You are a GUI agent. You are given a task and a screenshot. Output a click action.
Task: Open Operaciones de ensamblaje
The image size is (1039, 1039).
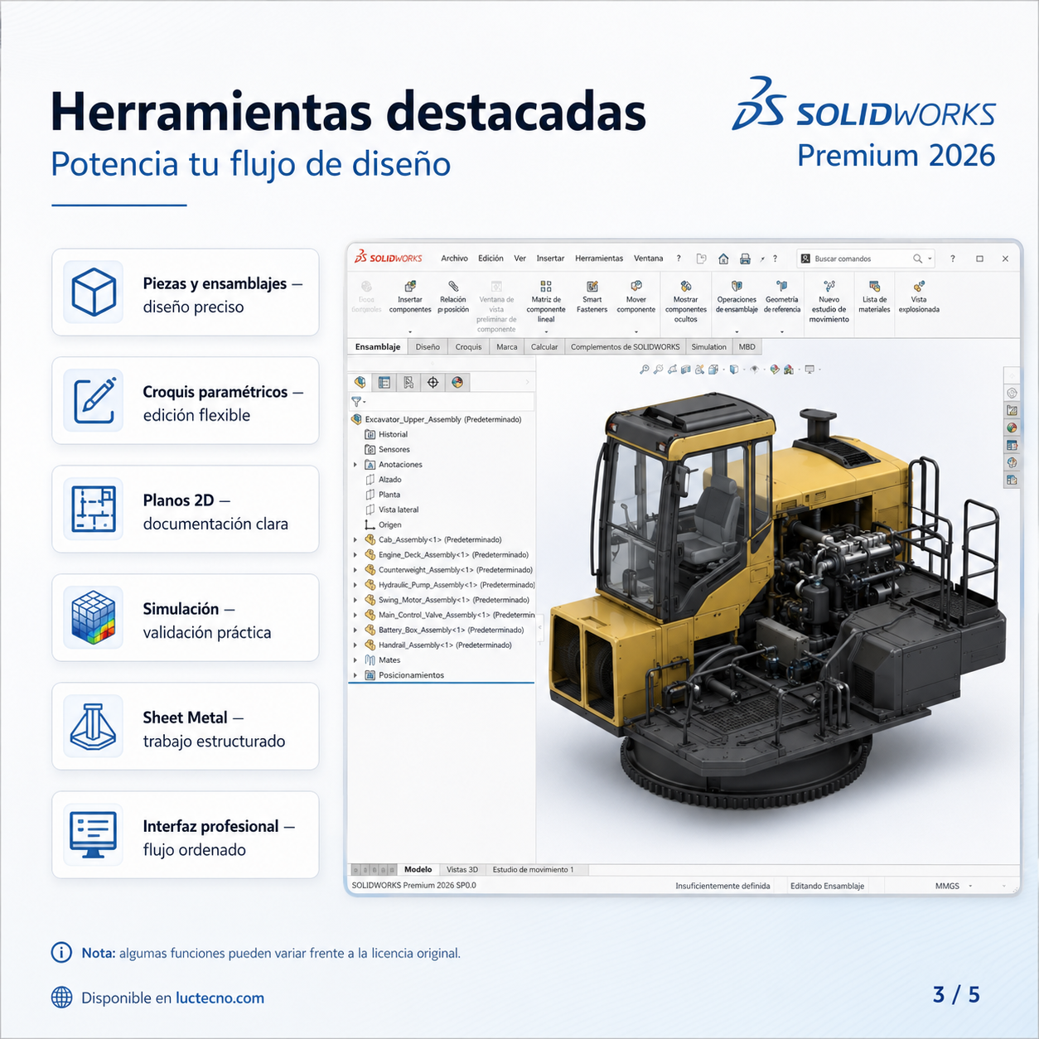[737, 297]
